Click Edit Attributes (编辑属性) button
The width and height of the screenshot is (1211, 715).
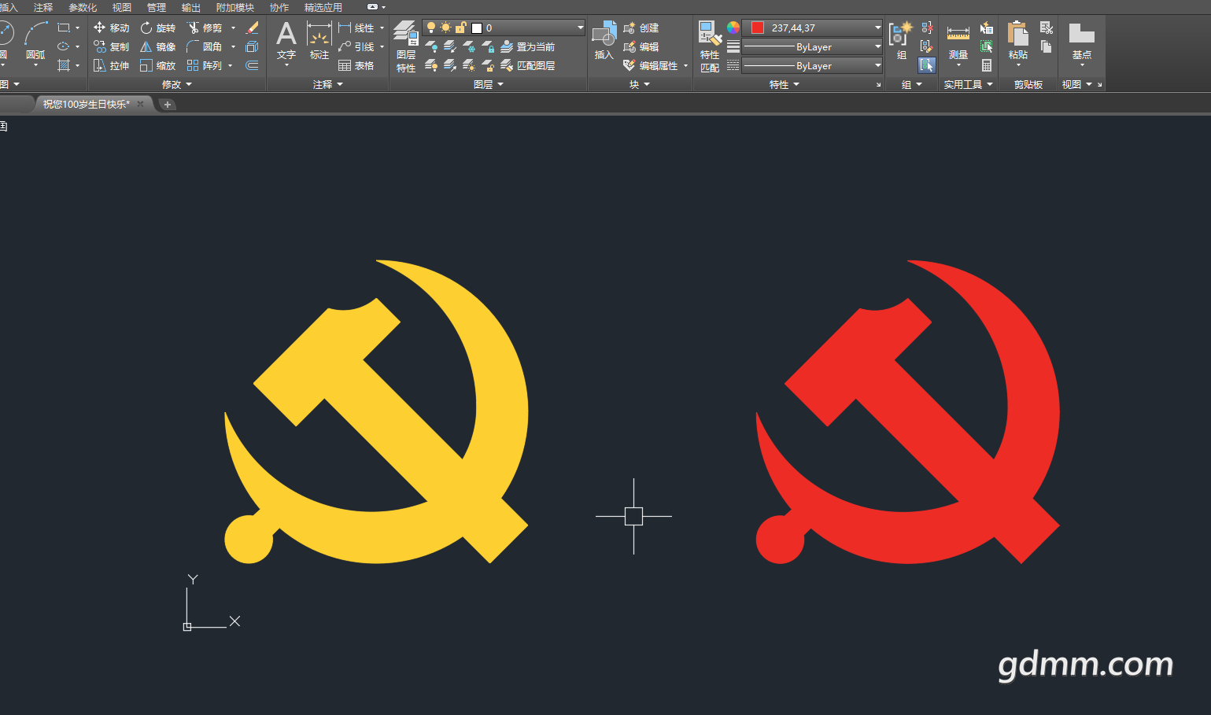click(x=651, y=65)
